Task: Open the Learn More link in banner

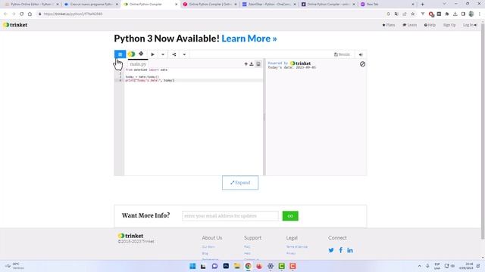Action: [x=249, y=39]
